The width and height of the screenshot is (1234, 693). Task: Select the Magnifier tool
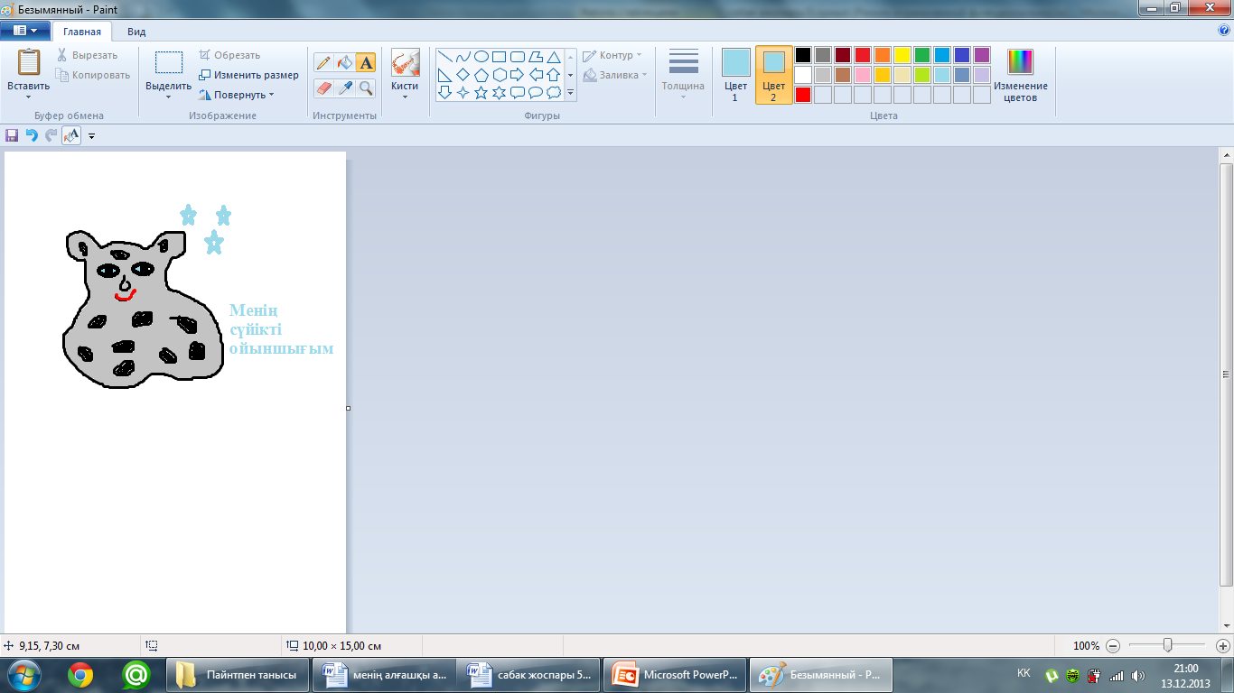coord(366,88)
